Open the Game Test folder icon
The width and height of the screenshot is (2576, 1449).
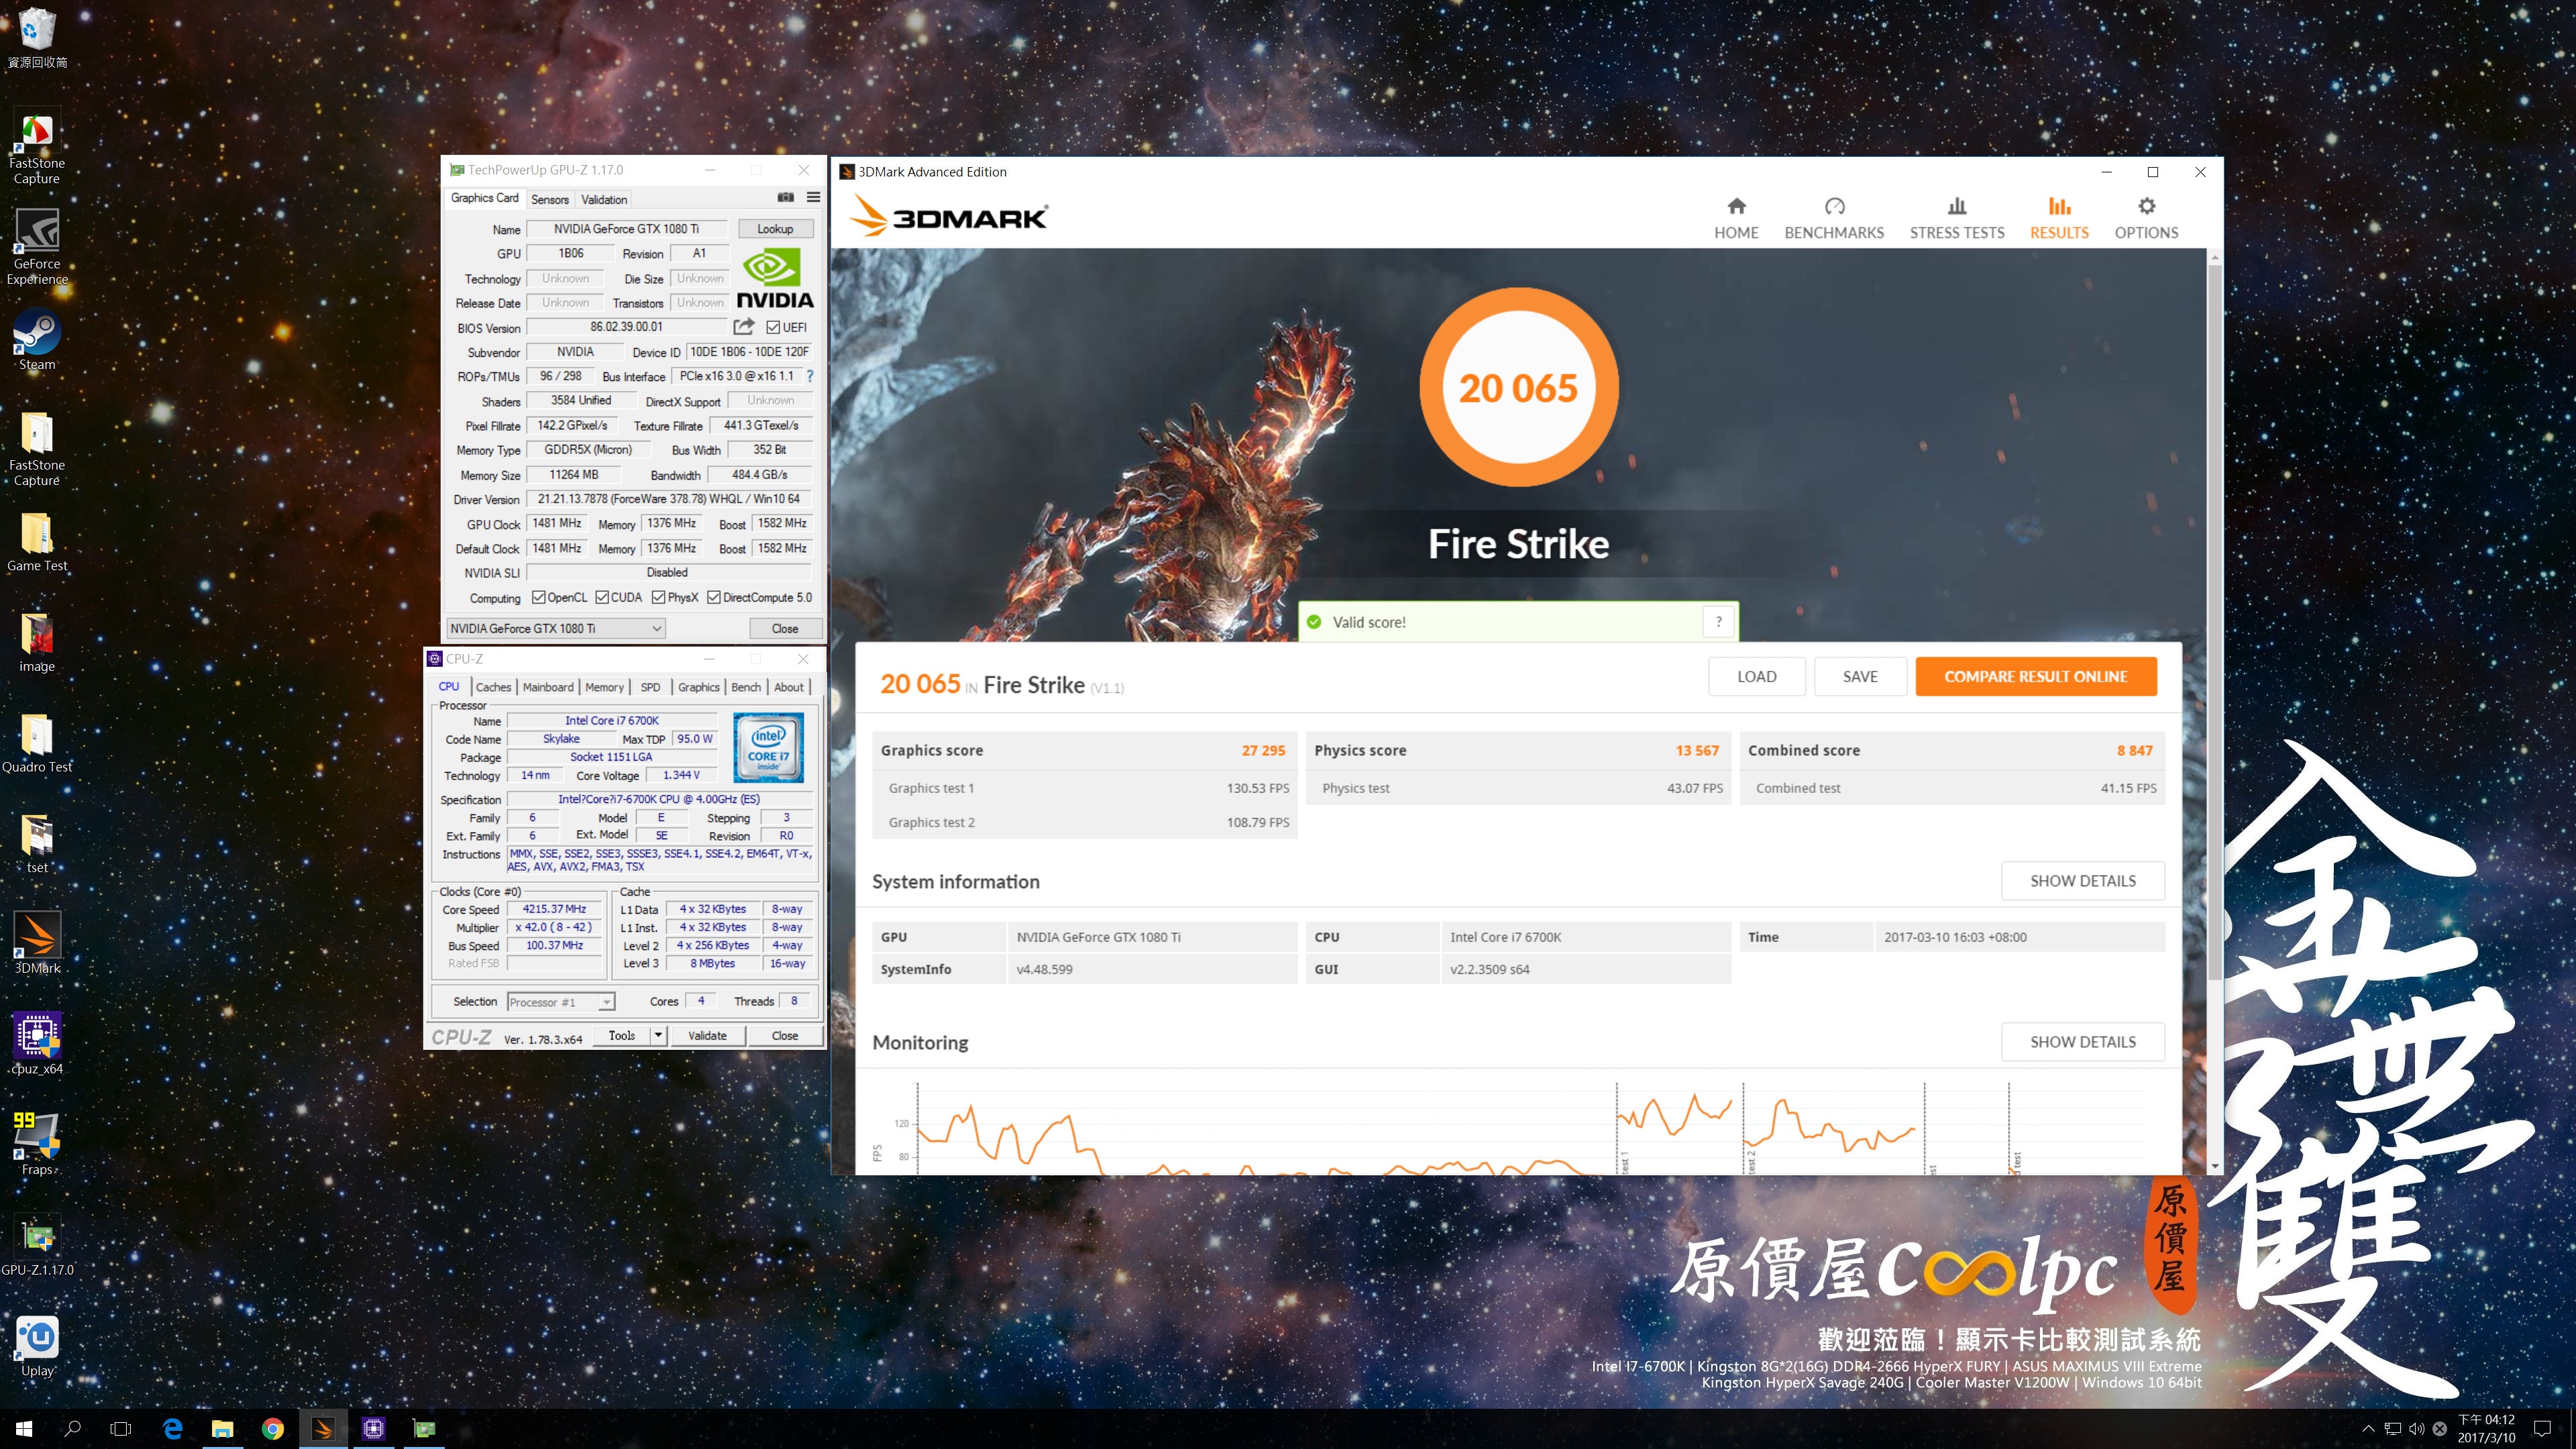37,542
